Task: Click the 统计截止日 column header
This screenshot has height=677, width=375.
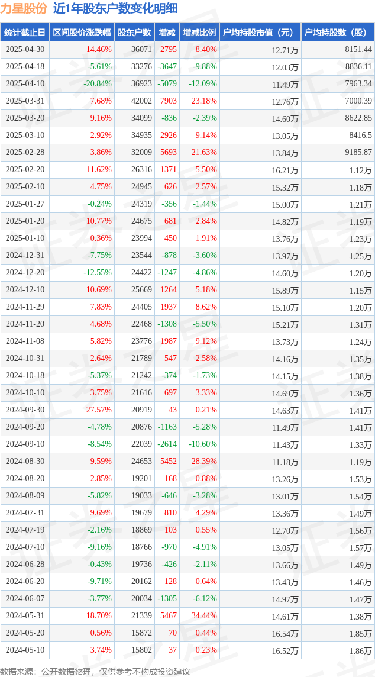Action: (x=25, y=33)
